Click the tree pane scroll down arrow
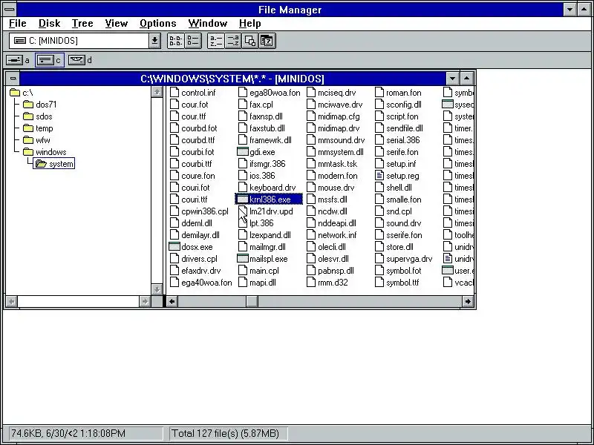 157,289
